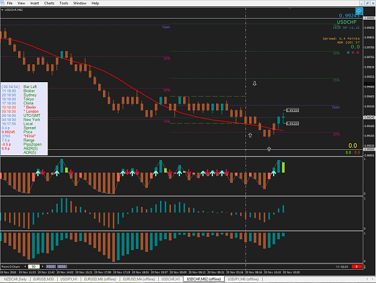Click the HiVol label in info panel
Viewport: 376px width, 283px height.
[29, 136]
